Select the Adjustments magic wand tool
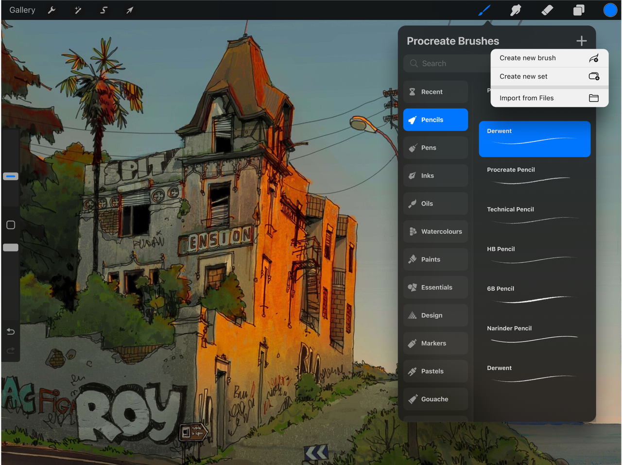Screen dimensions: 622x465 tap(77, 10)
